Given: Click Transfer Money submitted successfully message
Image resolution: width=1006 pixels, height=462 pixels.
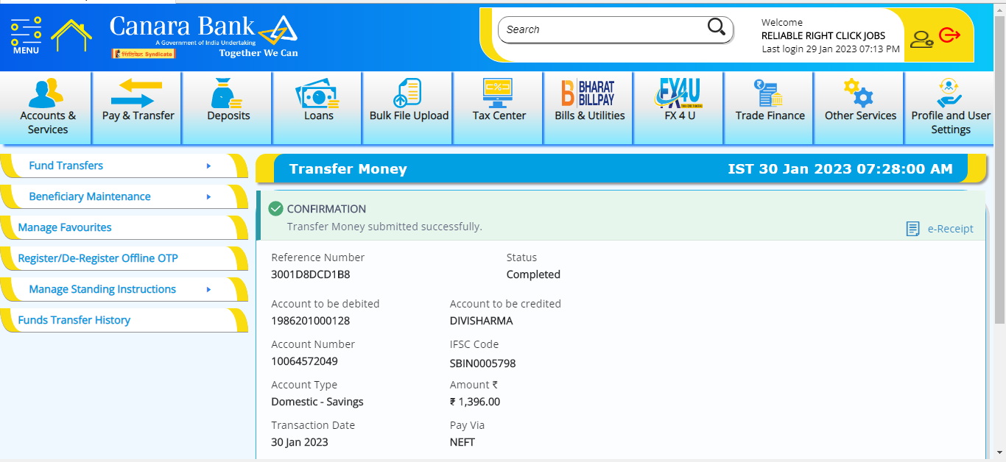Looking at the screenshot, I should 384,227.
